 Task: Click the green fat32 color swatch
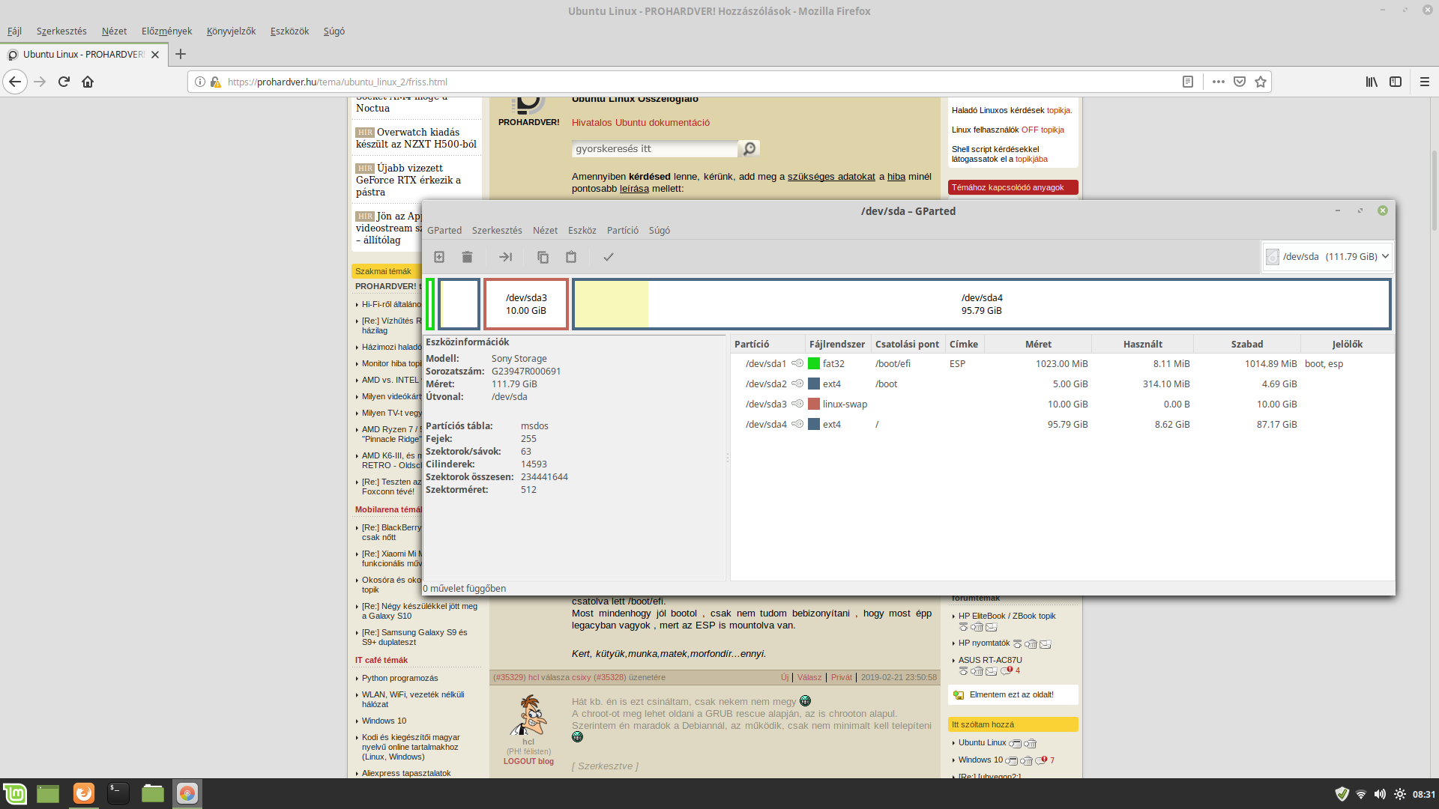point(814,363)
